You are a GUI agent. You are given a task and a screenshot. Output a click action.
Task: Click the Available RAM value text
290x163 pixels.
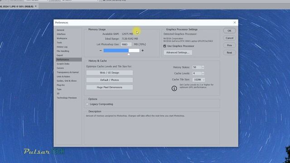pos(127,34)
